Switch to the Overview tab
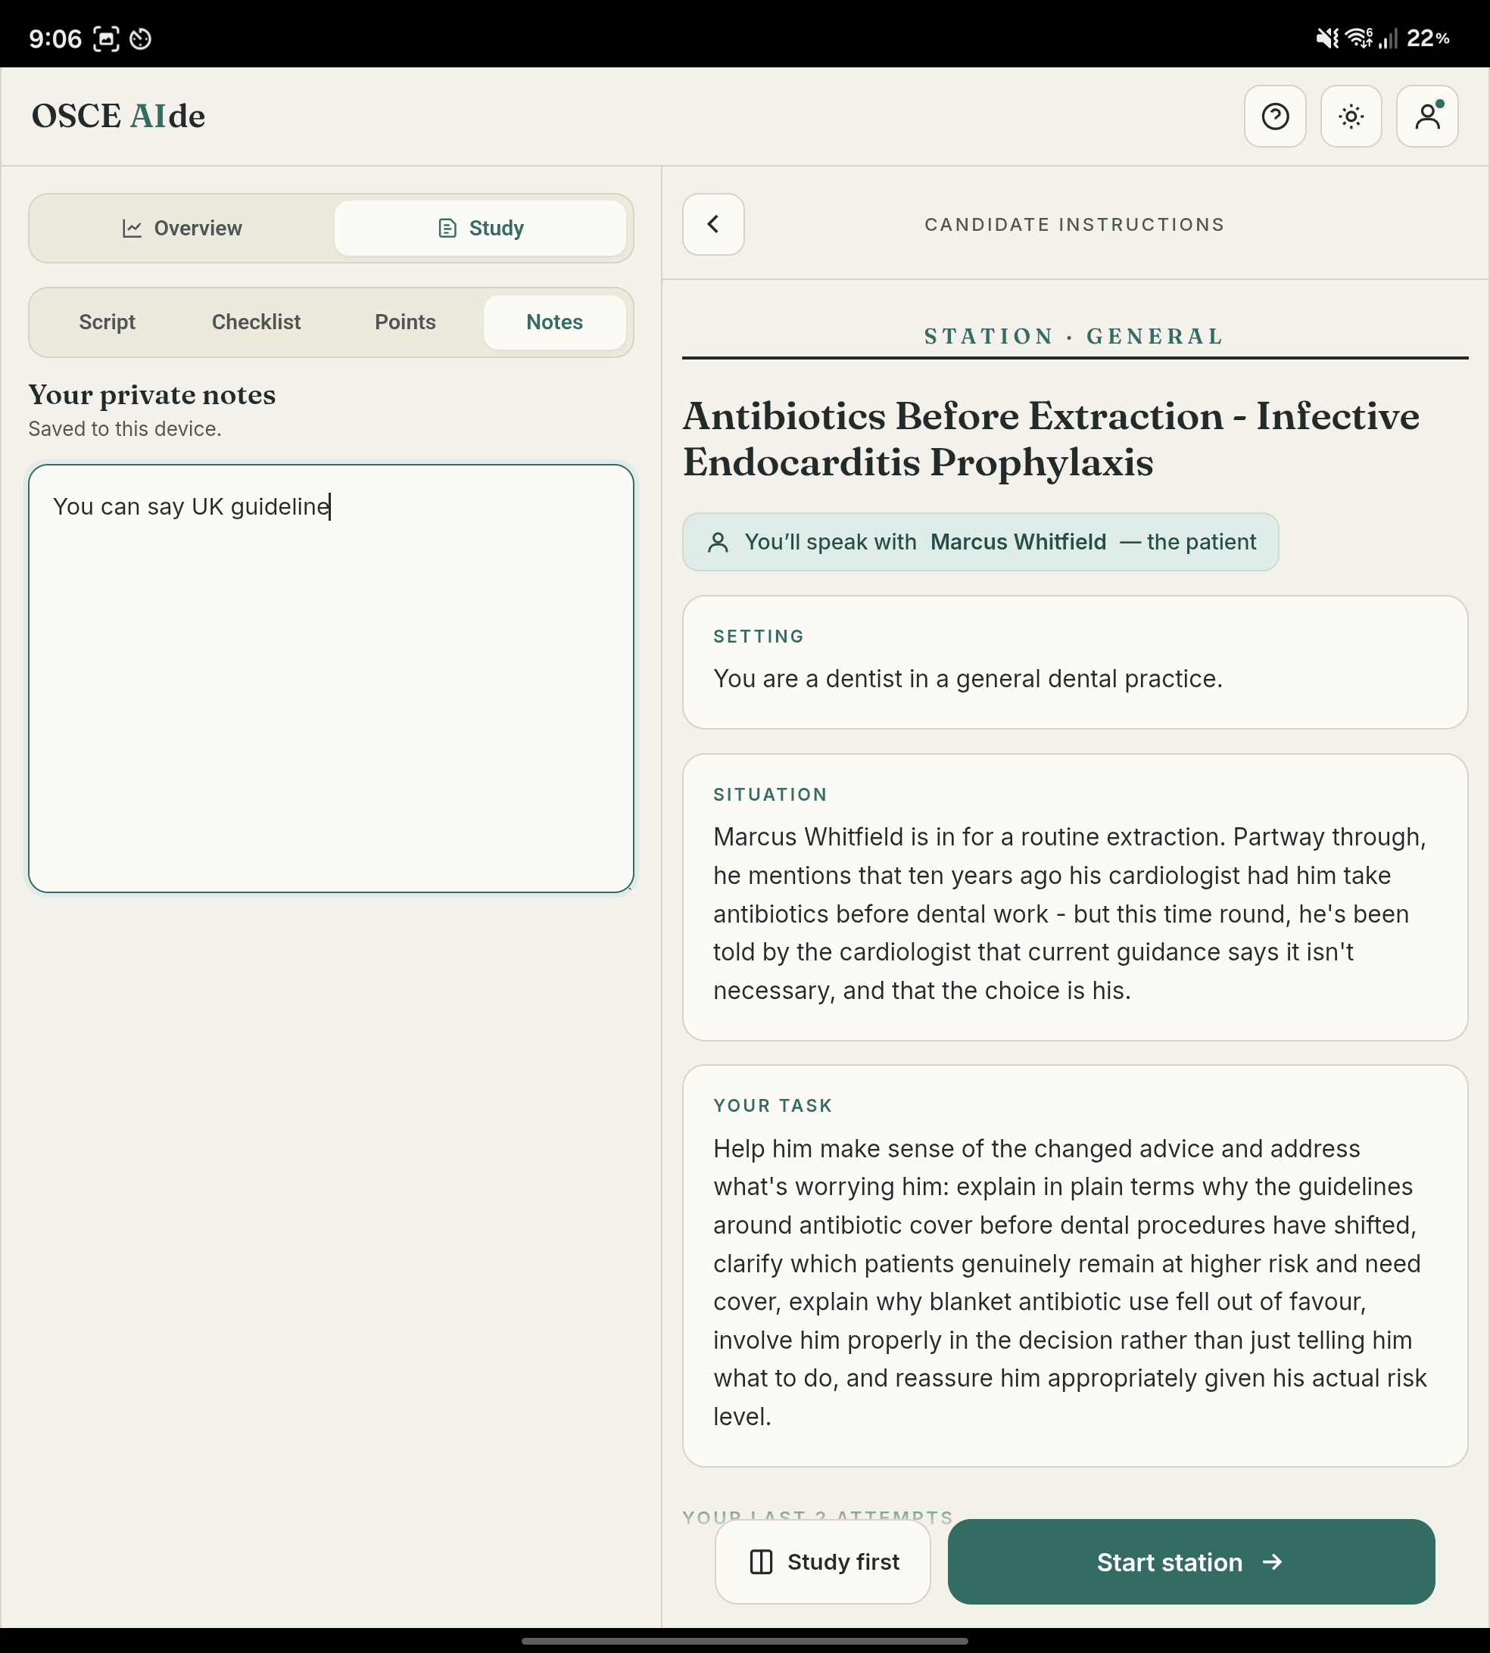 point(182,229)
